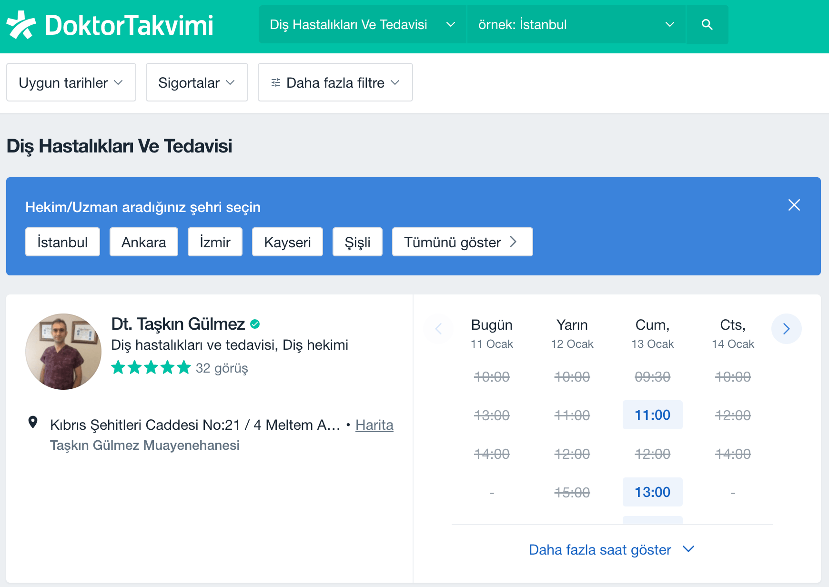The image size is (829, 587).
Task: Click the DoktorTakvimi logo icon
Action: point(21,25)
